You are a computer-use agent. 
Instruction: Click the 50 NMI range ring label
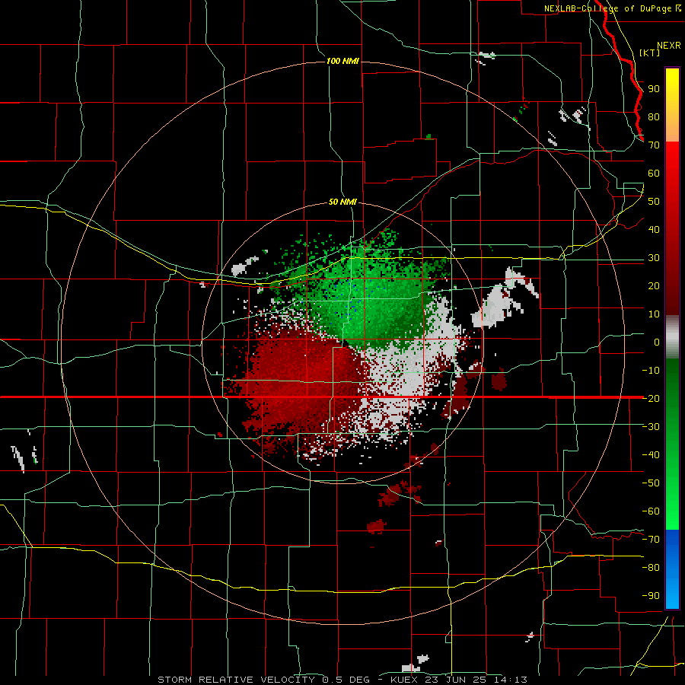pos(342,202)
